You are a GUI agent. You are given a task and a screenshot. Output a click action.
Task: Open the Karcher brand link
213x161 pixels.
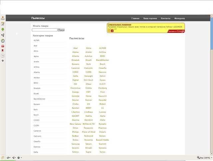[x=76, y=108]
